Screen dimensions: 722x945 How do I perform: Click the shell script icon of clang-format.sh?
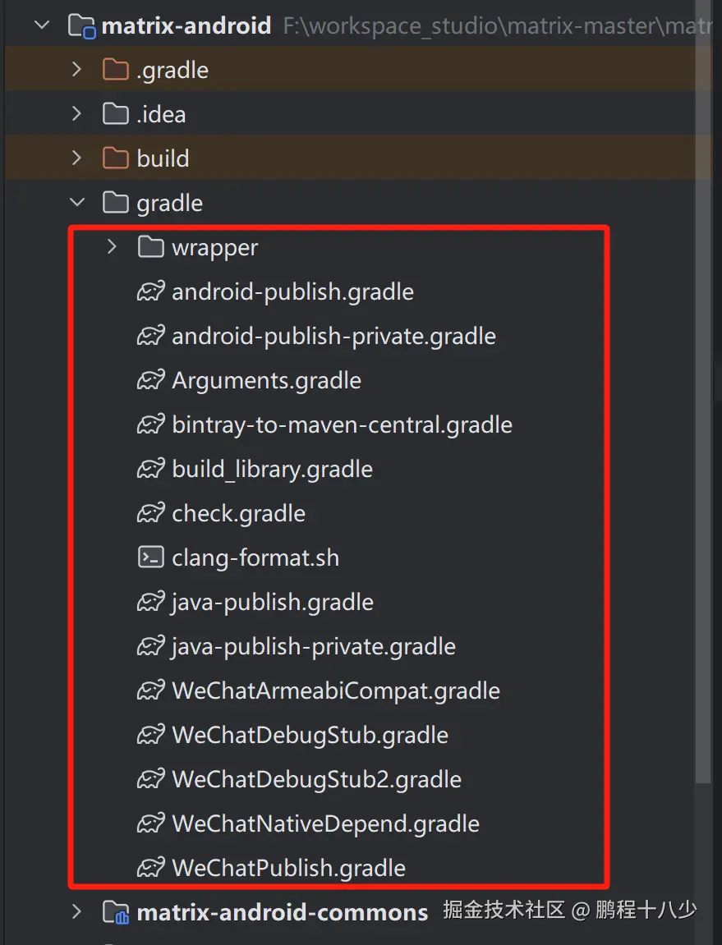click(x=151, y=558)
